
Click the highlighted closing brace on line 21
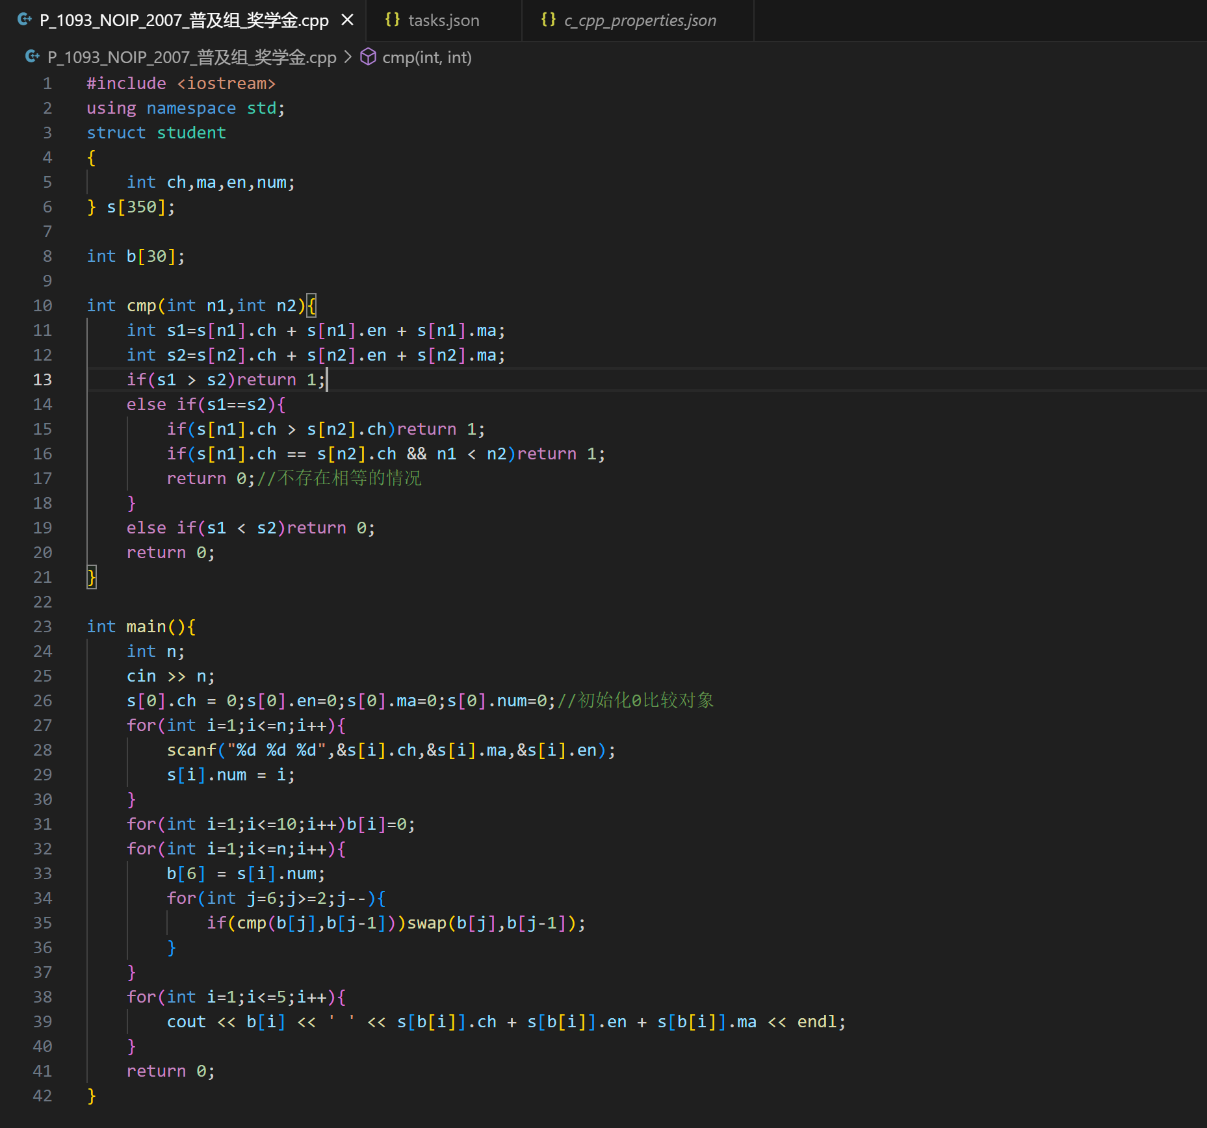click(92, 577)
